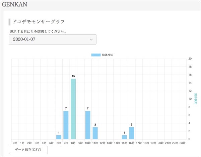Open the date selector showing 2020-01-07
The image size is (201, 157).
[52, 39]
